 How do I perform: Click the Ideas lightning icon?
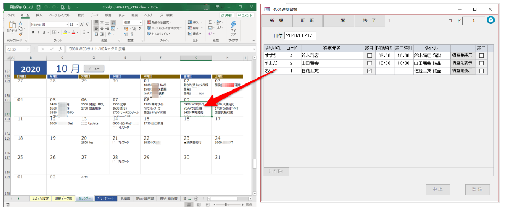point(233,25)
